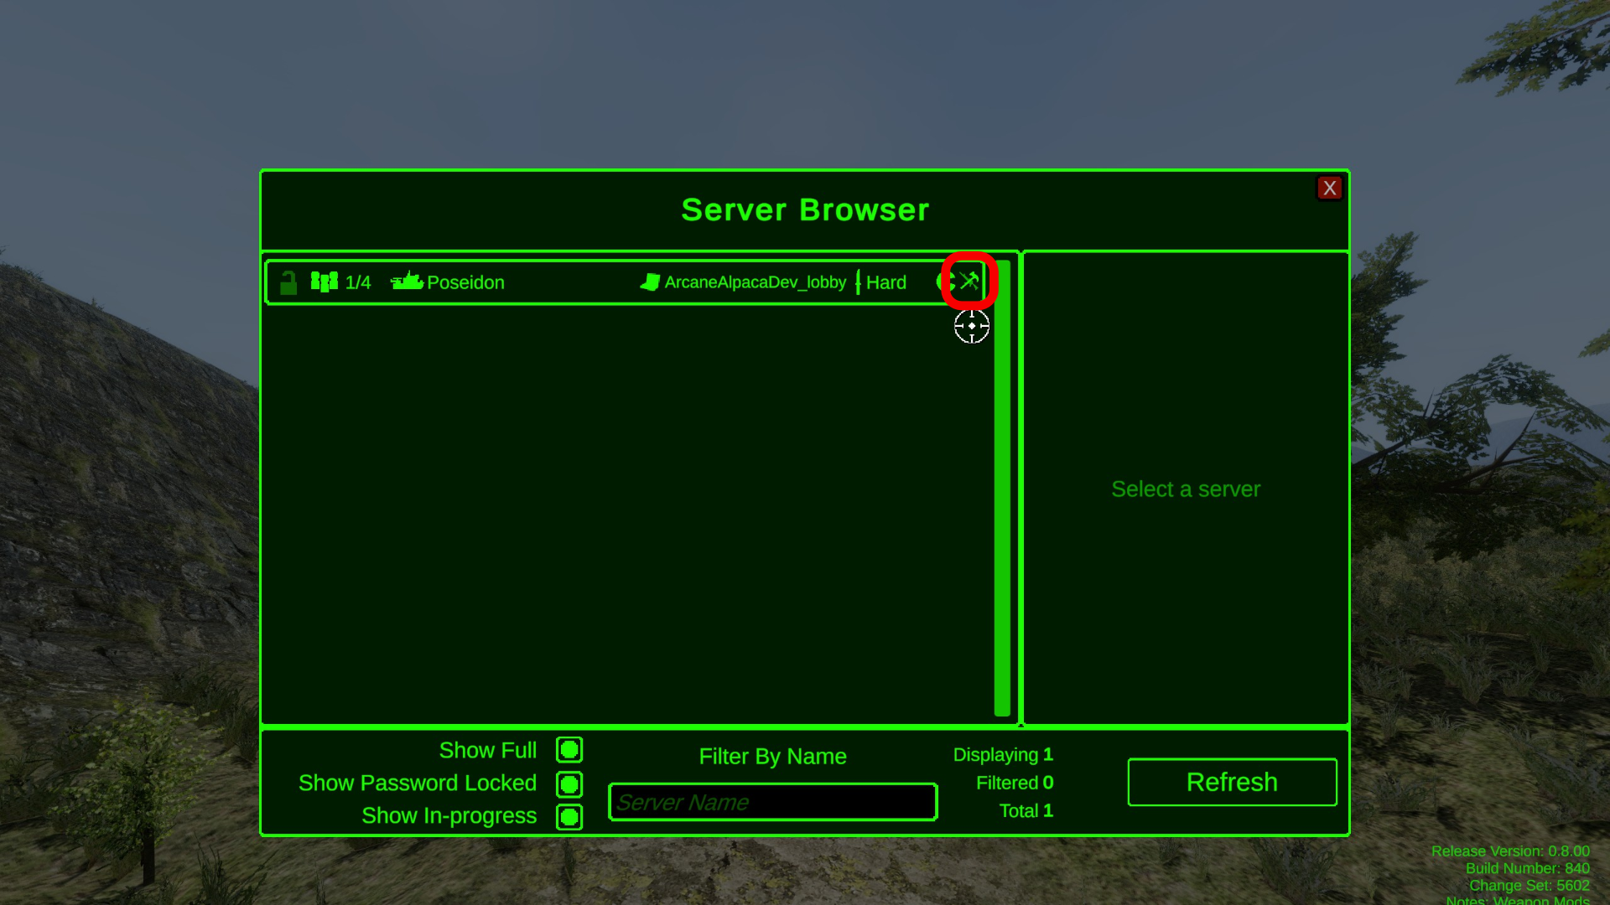1610x905 pixels.
Task: Click the Server Name filter field
Action: [x=772, y=802]
